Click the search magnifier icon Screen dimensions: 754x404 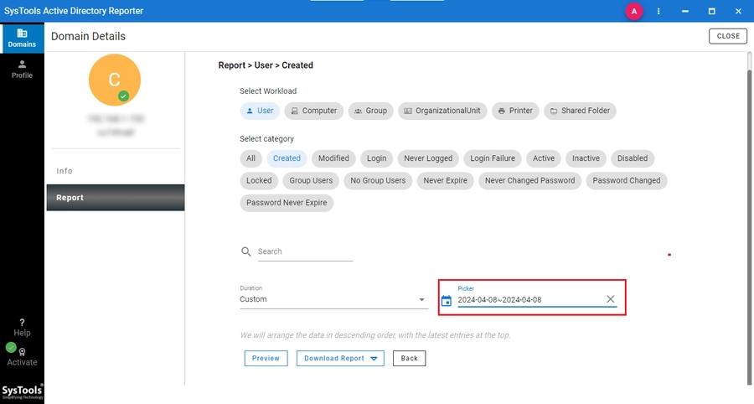click(x=245, y=251)
